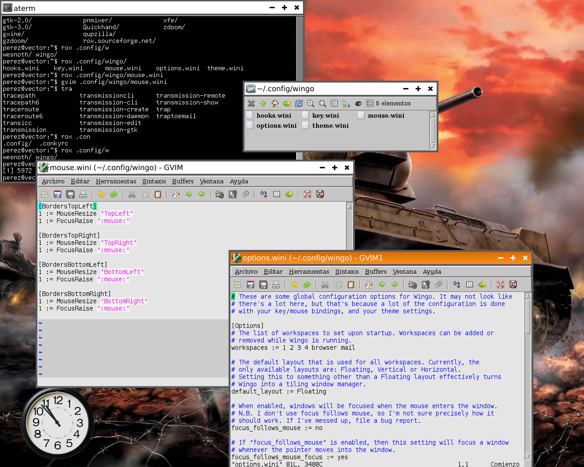Find next match in options.wini GVIM1 toolbar
584x467 pixels.
tap(382, 285)
